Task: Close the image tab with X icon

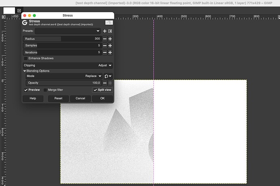Action: (x=19, y=11)
